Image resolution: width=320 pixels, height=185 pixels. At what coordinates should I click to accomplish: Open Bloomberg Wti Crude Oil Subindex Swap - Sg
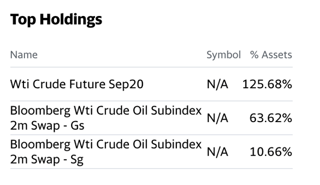coord(105,152)
